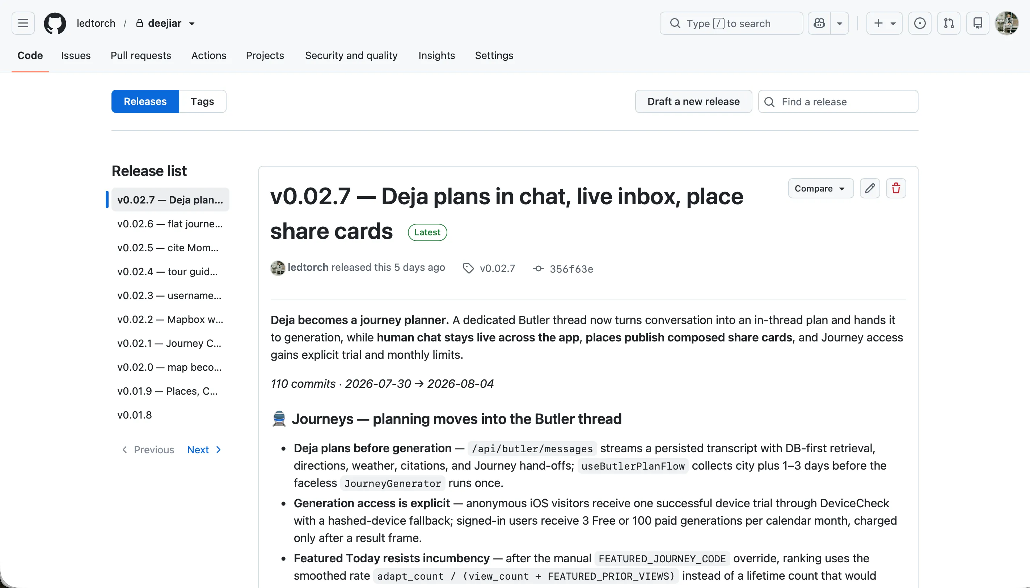
Task: Select v0.02.2 — Mapbox w... release
Action: pyautogui.click(x=170, y=319)
